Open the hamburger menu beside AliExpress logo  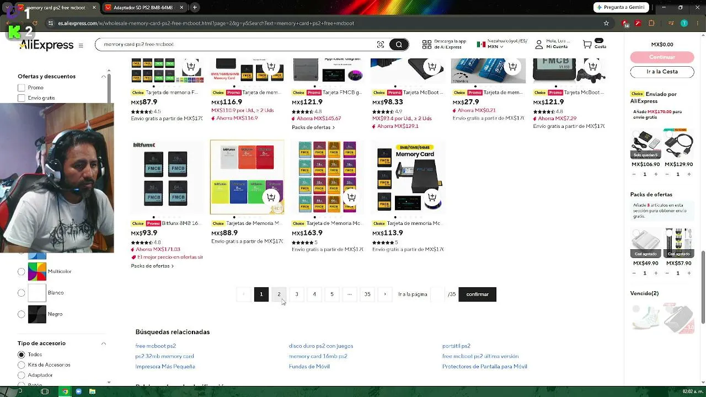click(x=81, y=46)
